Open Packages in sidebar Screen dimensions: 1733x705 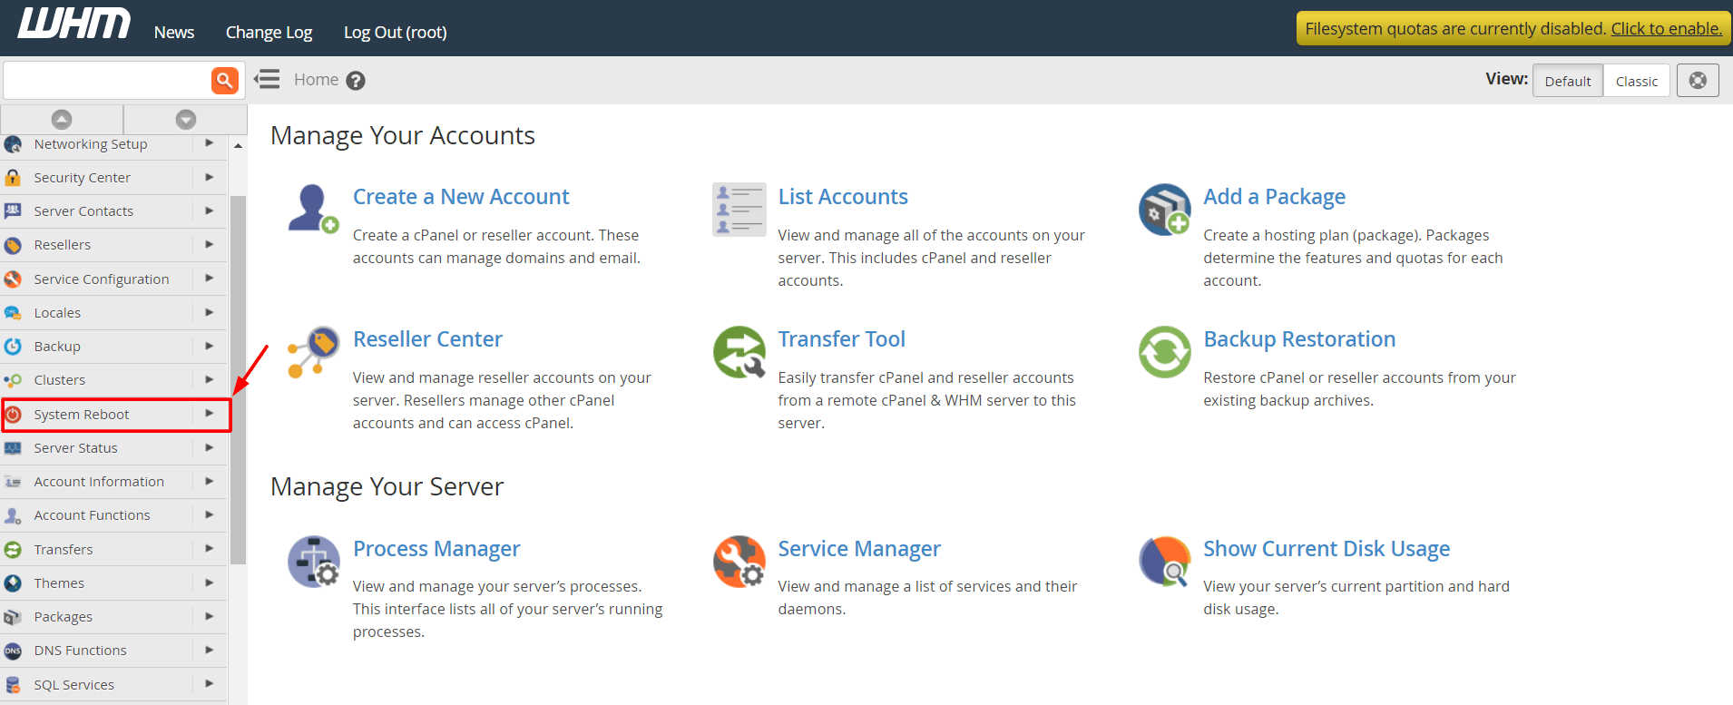tap(64, 617)
